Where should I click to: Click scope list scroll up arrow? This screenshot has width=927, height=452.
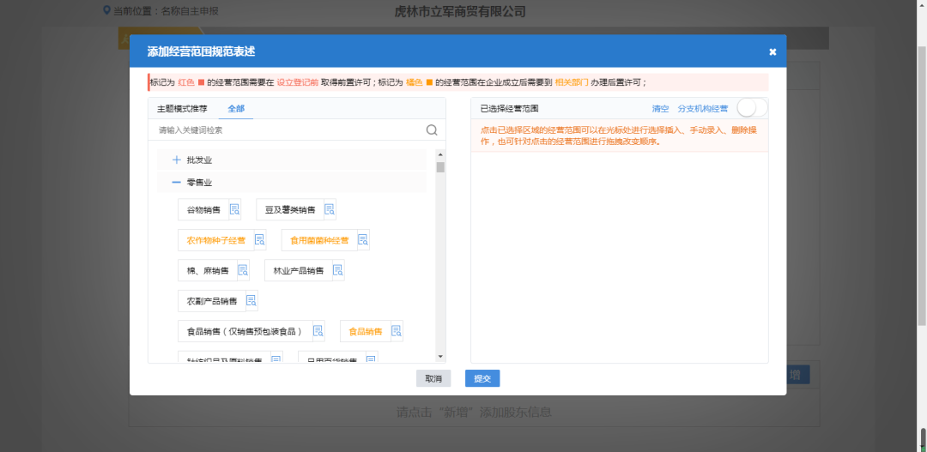440,154
